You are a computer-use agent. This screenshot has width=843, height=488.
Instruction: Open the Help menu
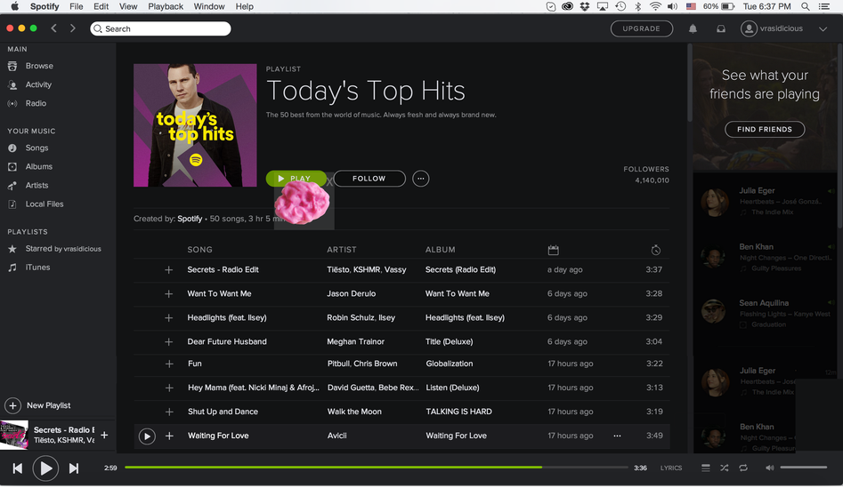click(x=244, y=6)
